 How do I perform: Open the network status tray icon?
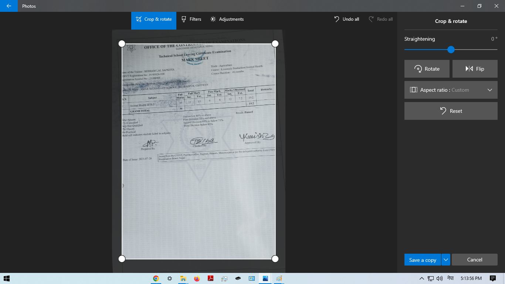pos(431,278)
